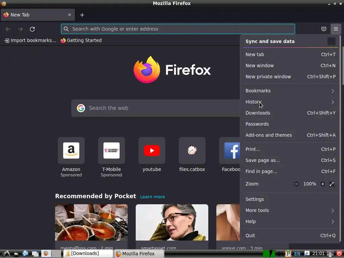The width and height of the screenshot is (344, 258).
Task: Click the back arrow navigation button
Action: tap(8, 29)
